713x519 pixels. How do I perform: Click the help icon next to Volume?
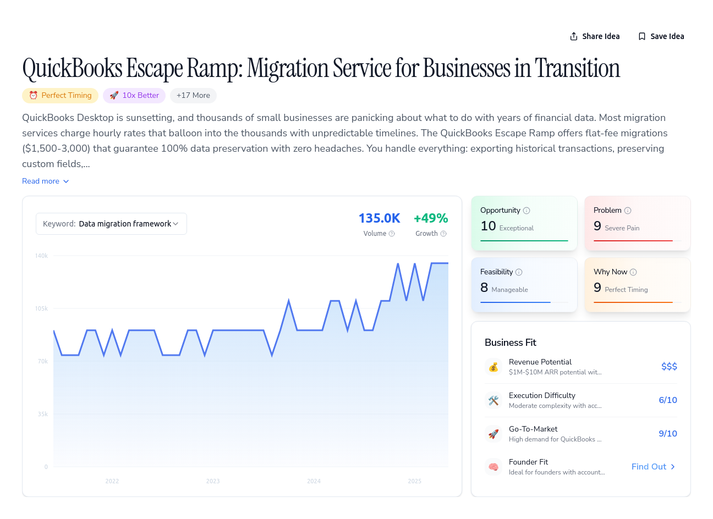tap(392, 234)
